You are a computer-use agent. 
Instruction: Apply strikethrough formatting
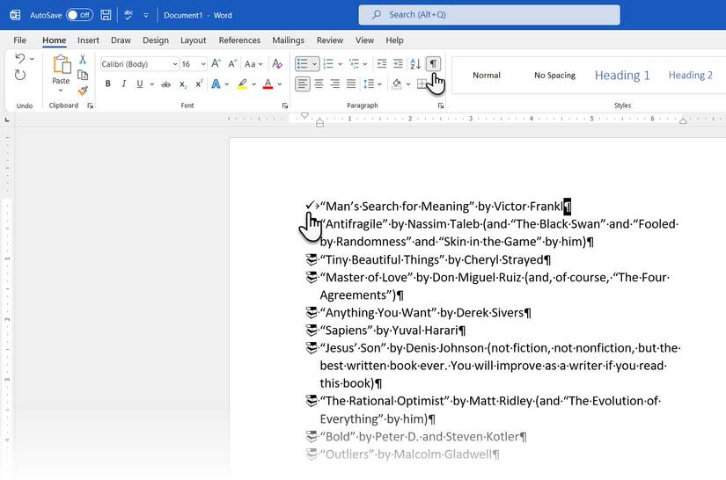tap(165, 84)
